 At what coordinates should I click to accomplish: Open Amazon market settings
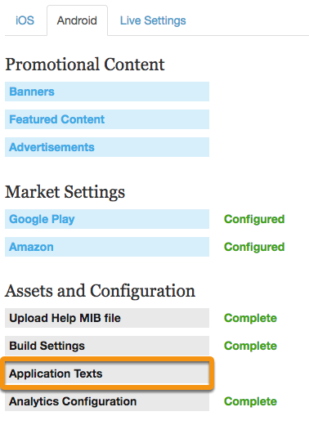click(x=107, y=247)
